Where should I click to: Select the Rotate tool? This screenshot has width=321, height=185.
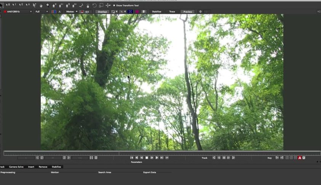[94, 6]
